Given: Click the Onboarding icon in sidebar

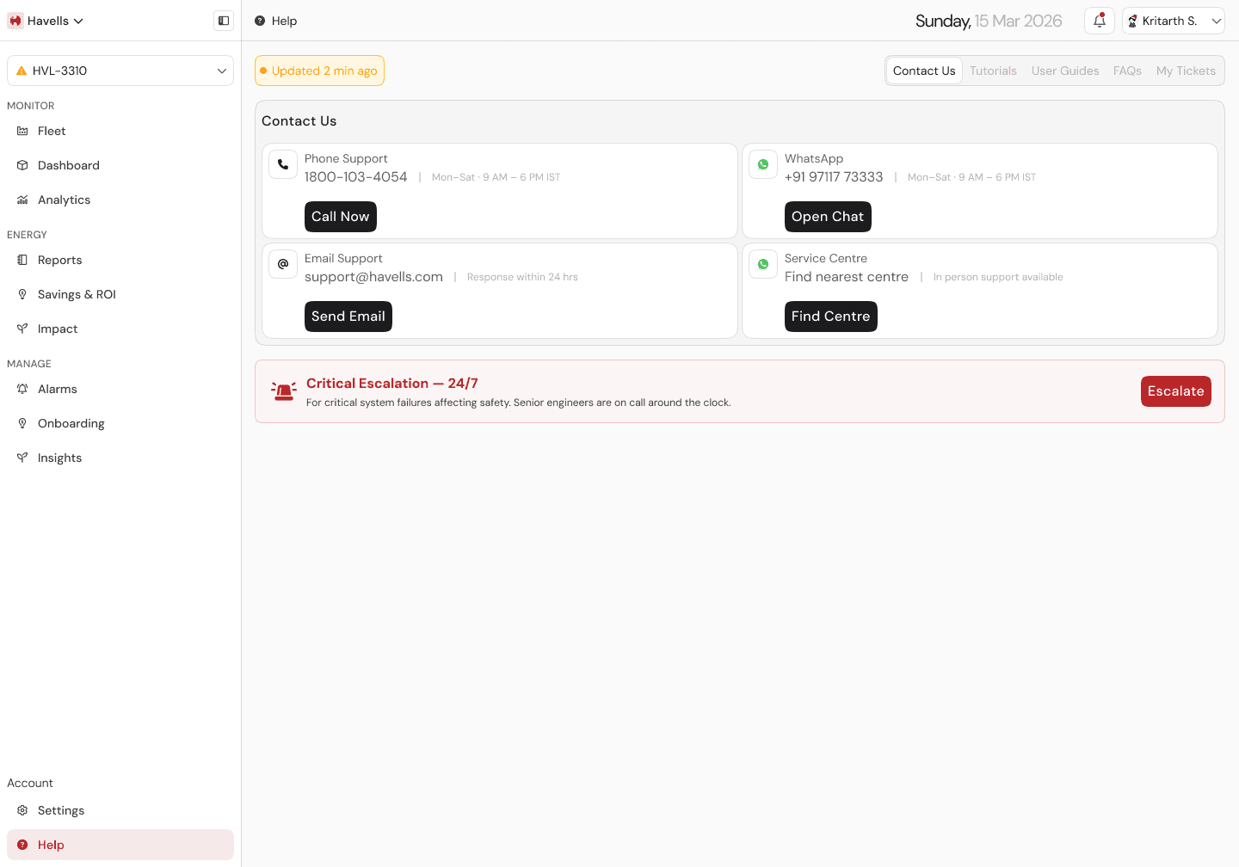Looking at the screenshot, I should pos(22,423).
